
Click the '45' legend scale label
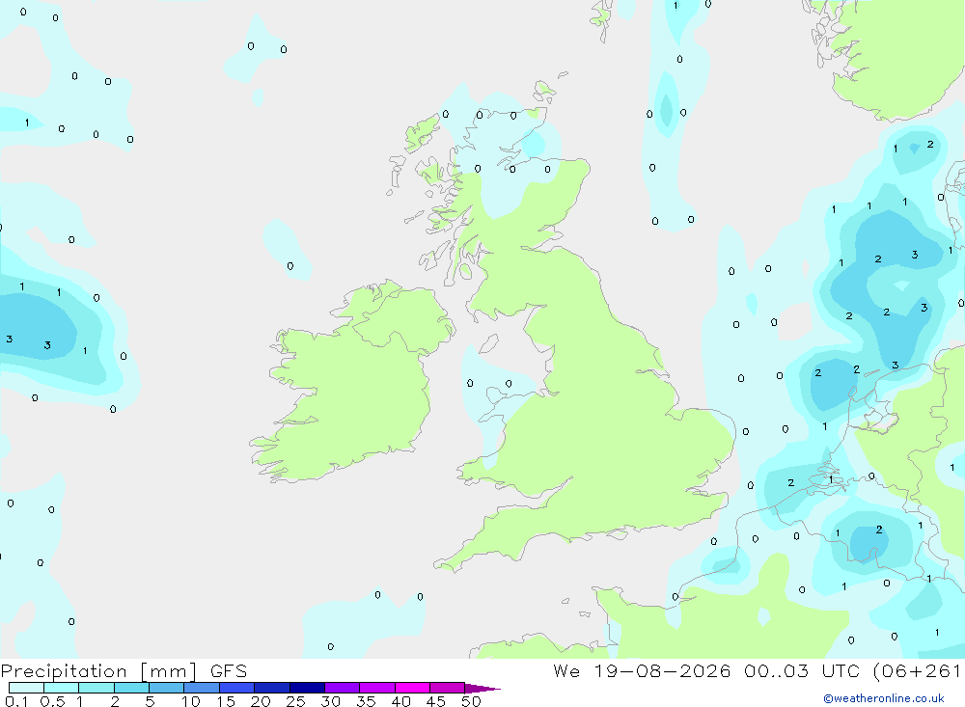click(x=436, y=701)
